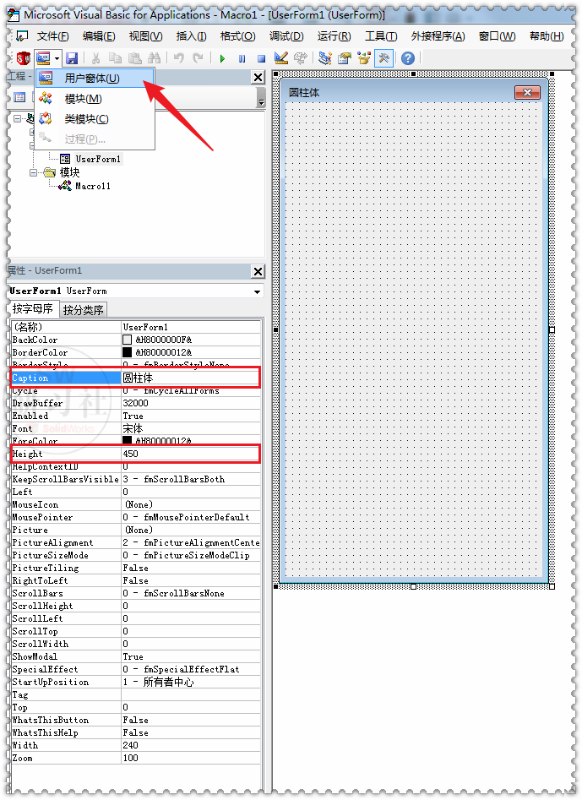This screenshot has width=582, height=800.
Task: Open the 调试(D) menu
Action: [x=286, y=36]
